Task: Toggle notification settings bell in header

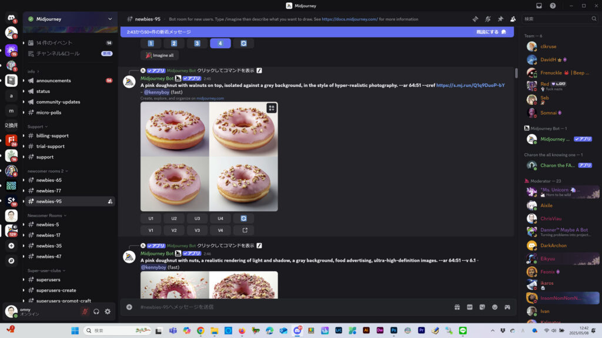Action: pos(488,19)
